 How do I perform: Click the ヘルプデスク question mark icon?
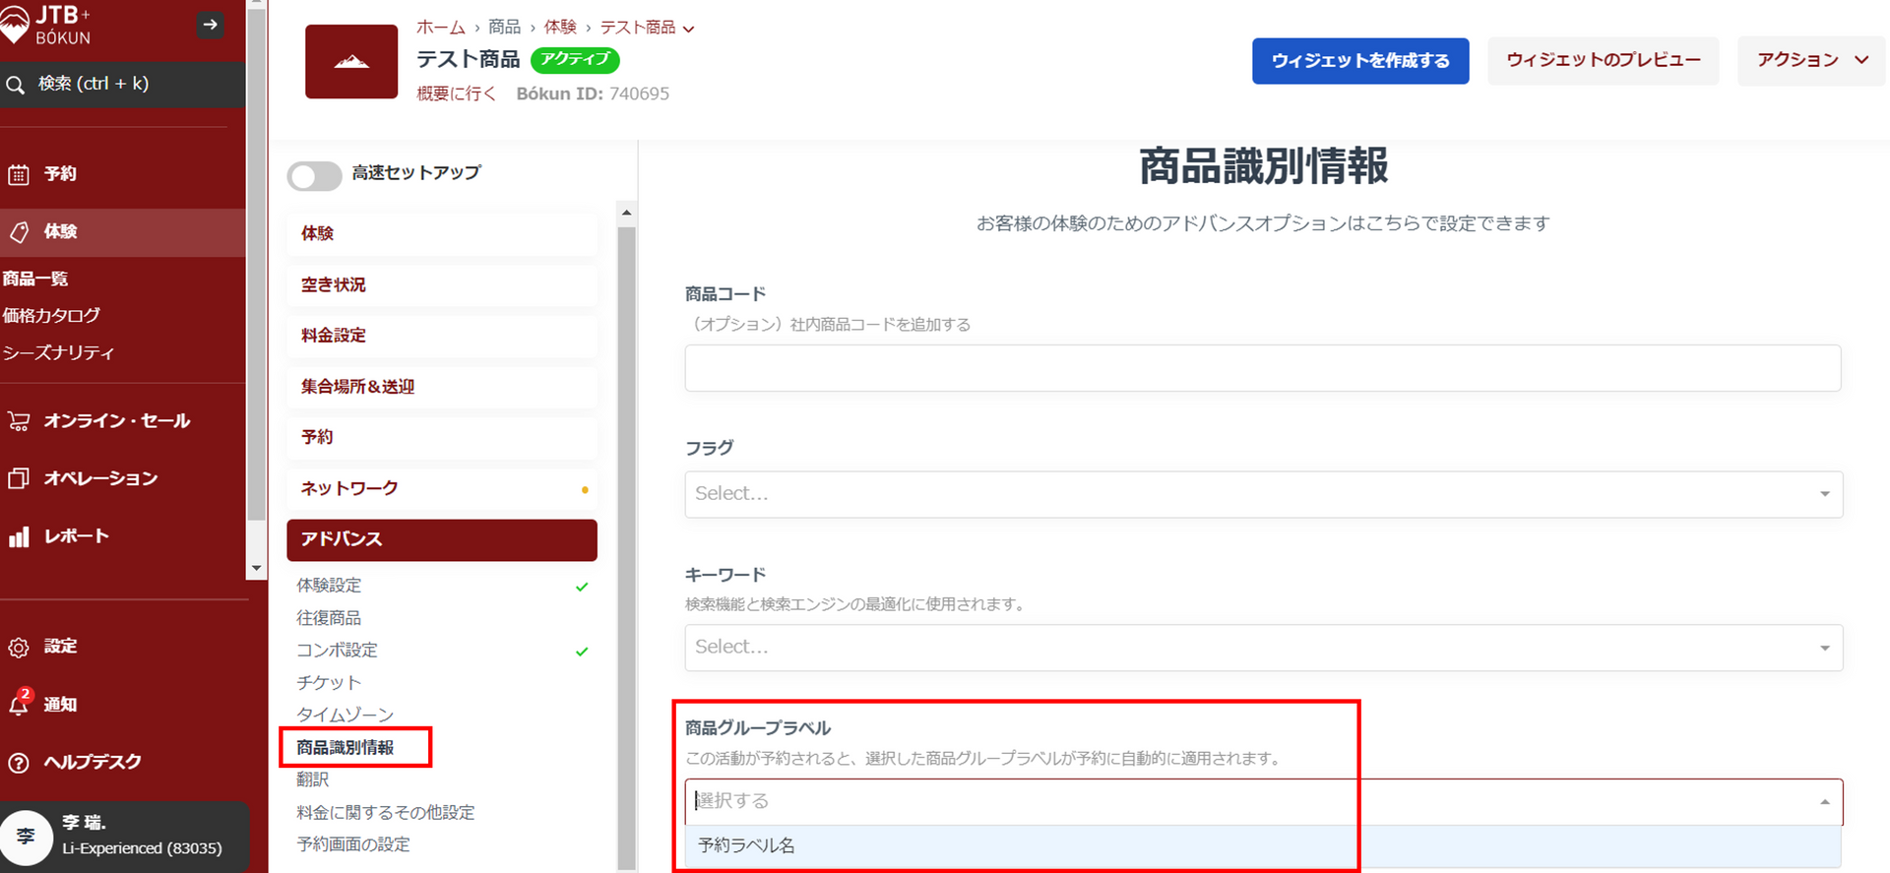[19, 763]
